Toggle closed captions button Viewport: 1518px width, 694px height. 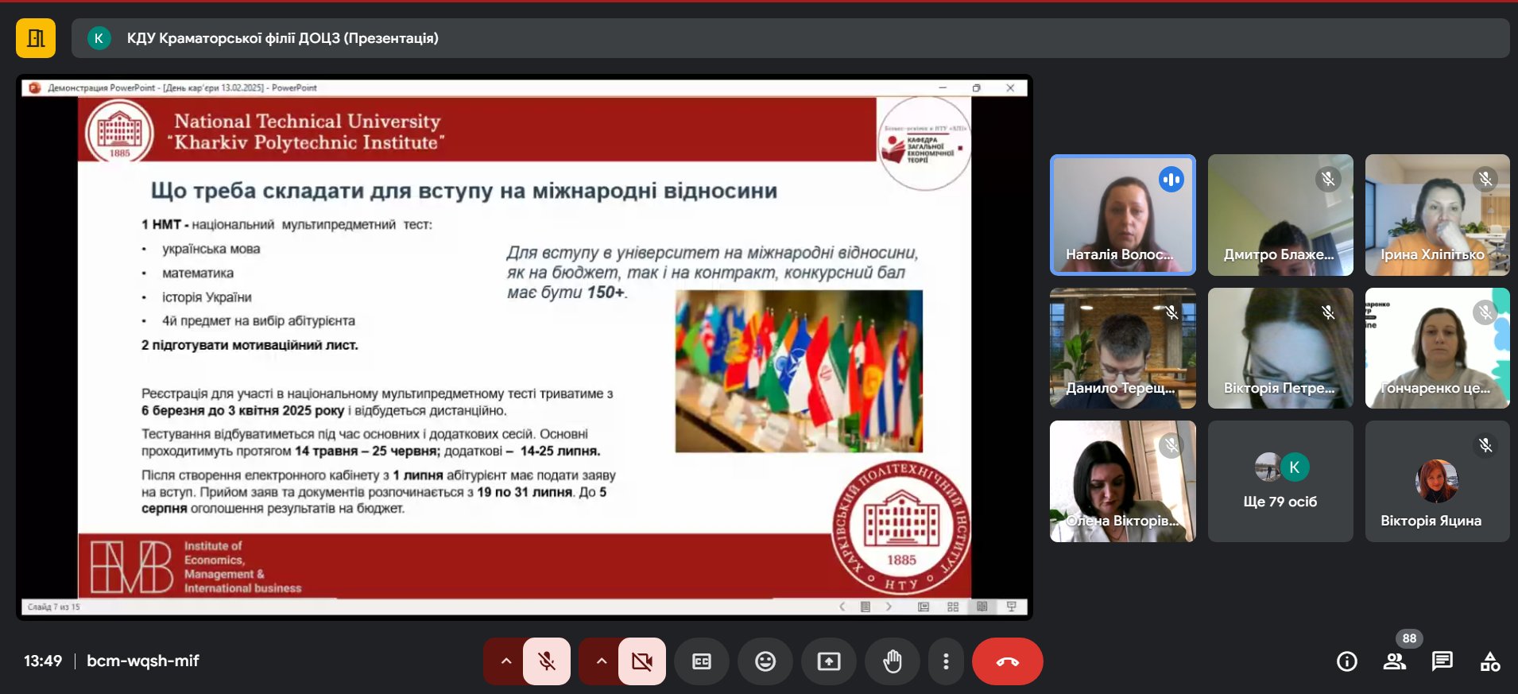click(702, 661)
